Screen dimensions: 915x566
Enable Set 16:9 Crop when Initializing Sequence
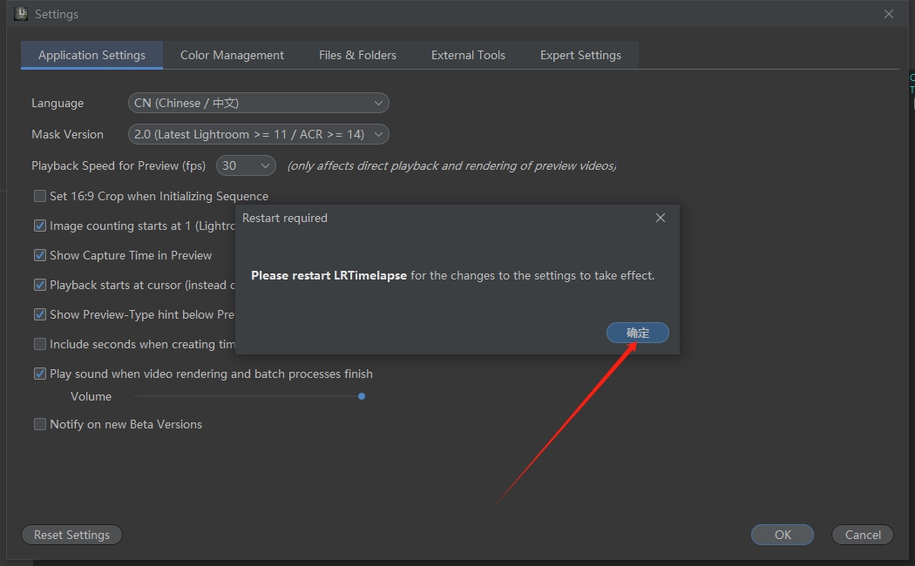tap(40, 196)
